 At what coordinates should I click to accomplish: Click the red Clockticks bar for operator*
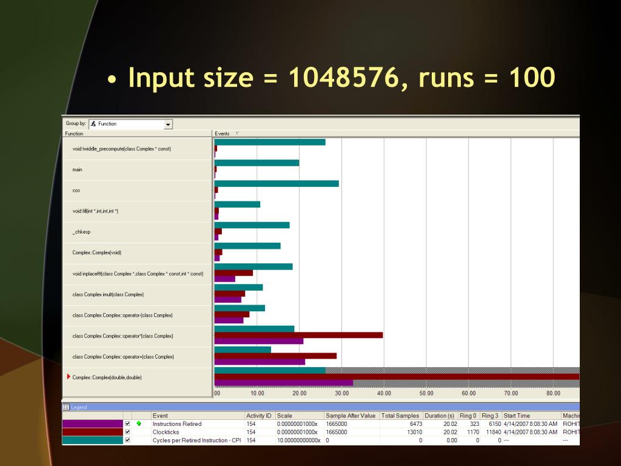pos(298,335)
